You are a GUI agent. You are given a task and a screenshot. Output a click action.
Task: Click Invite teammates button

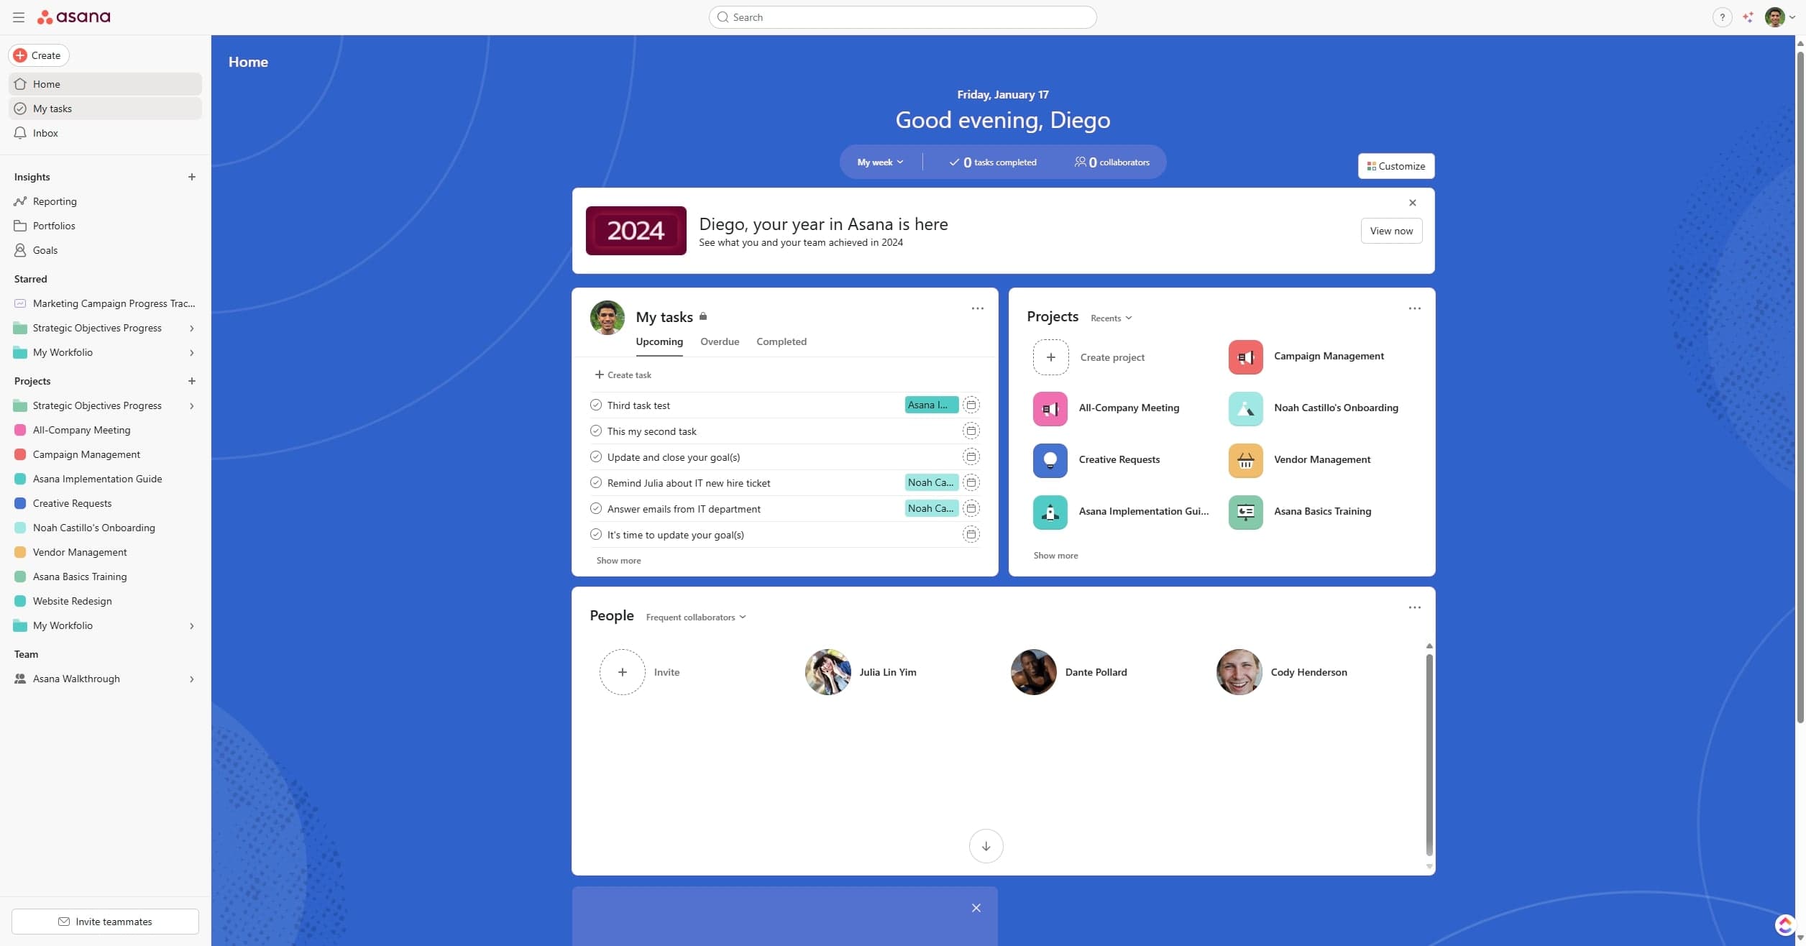coord(105,922)
